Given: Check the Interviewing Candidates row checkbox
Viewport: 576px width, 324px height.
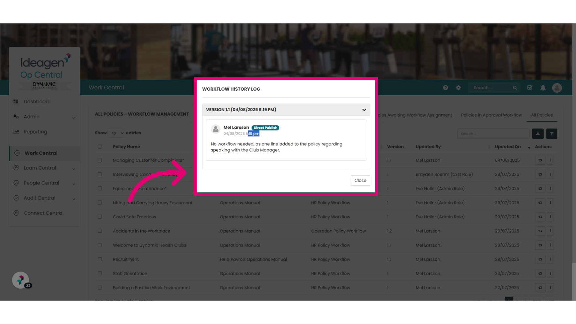Looking at the screenshot, I should [x=100, y=174].
